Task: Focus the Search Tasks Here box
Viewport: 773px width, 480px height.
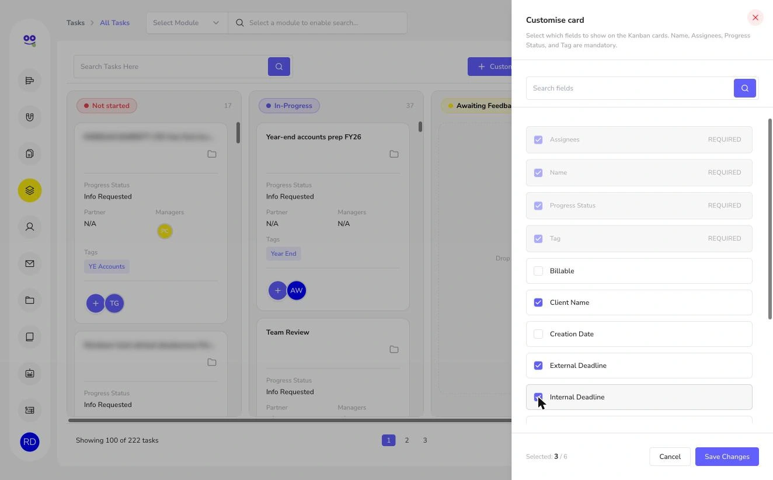Action: 170,67
